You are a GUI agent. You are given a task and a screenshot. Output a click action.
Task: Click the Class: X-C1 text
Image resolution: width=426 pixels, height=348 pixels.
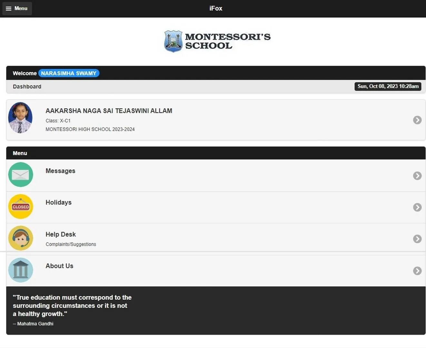(x=58, y=121)
